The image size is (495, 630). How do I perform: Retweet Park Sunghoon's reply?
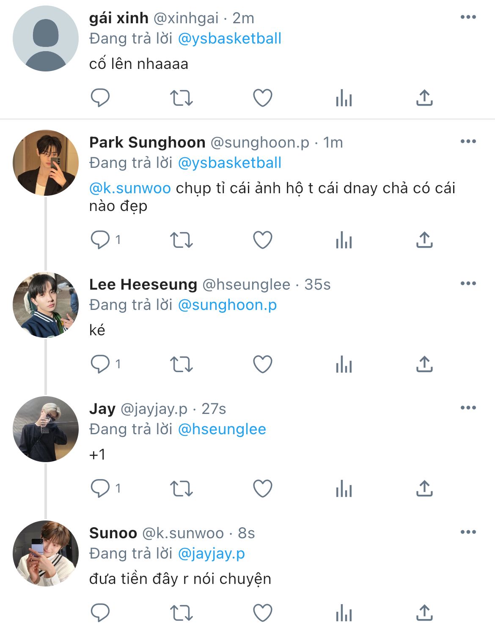tap(181, 240)
